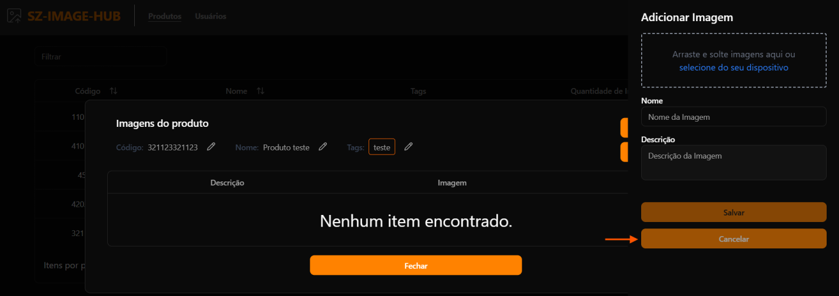The width and height of the screenshot is (839, 296).
Task: Click the Salvar button
Action: coord(734,212)
